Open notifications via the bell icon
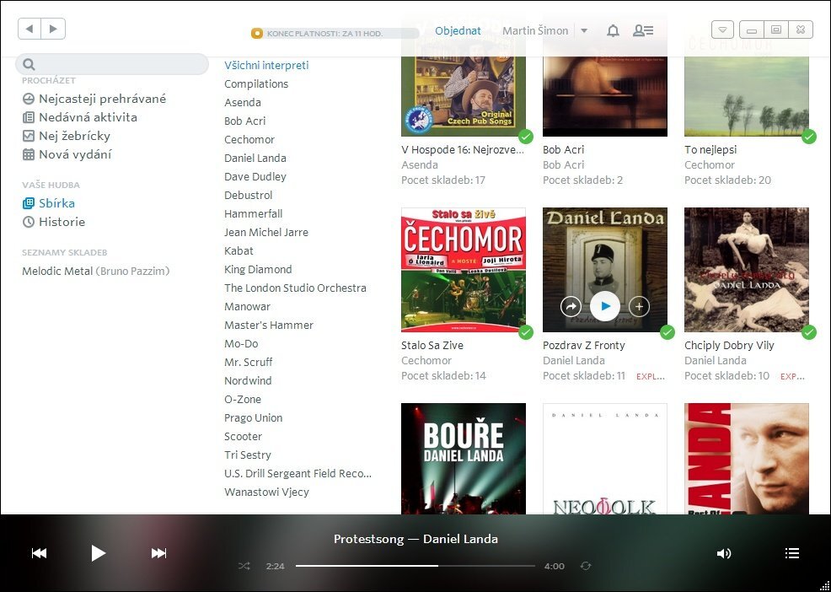Viewport: 831px width, 592px height. (613, 30)
